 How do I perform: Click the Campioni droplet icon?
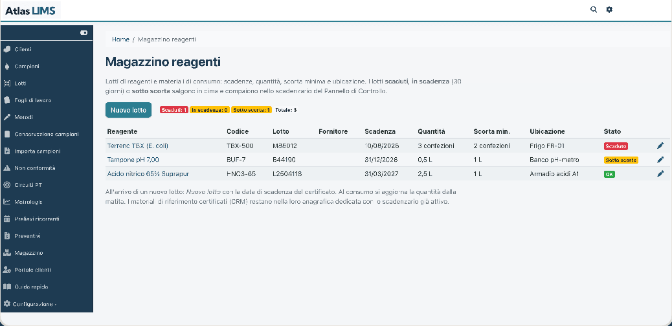[x=7, y=67]
